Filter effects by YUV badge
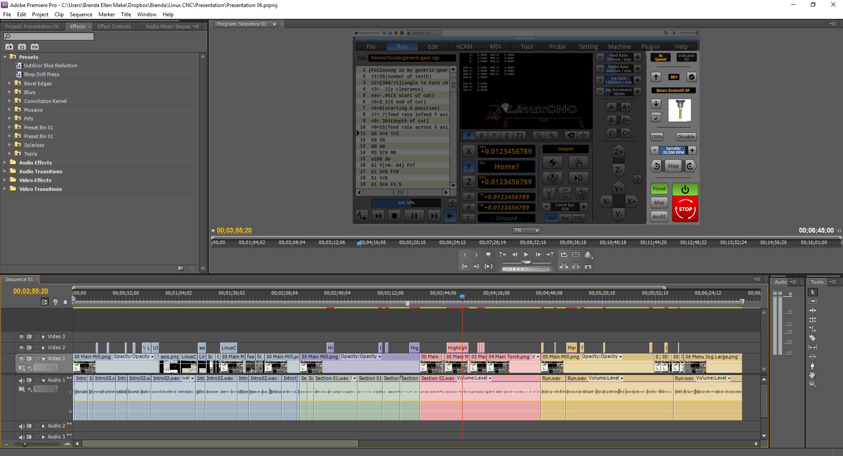 tap(35, 47)
